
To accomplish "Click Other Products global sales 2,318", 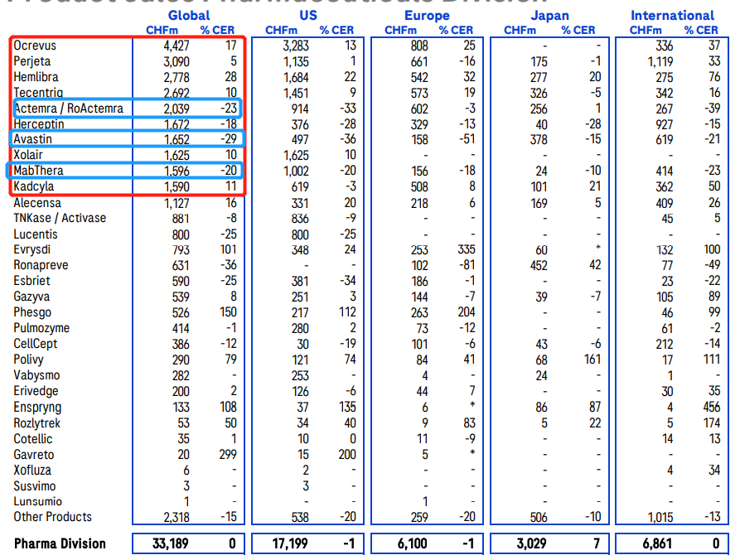I will [x=177, y=518].
